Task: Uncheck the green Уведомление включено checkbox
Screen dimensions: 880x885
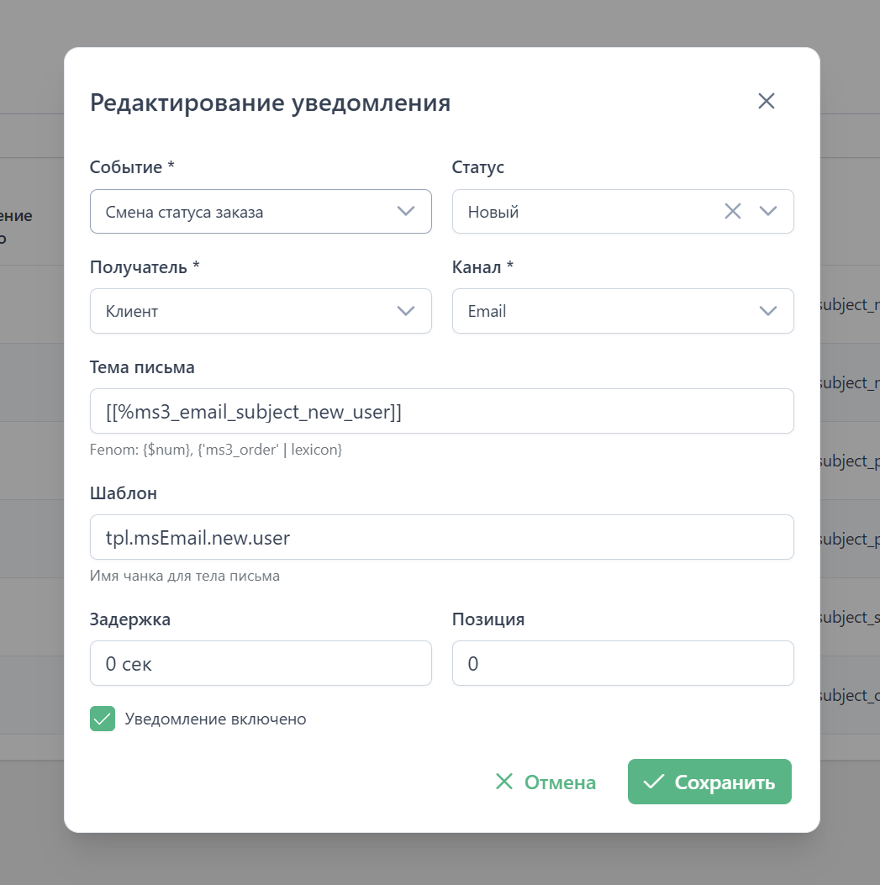Action: pos(103,719)
